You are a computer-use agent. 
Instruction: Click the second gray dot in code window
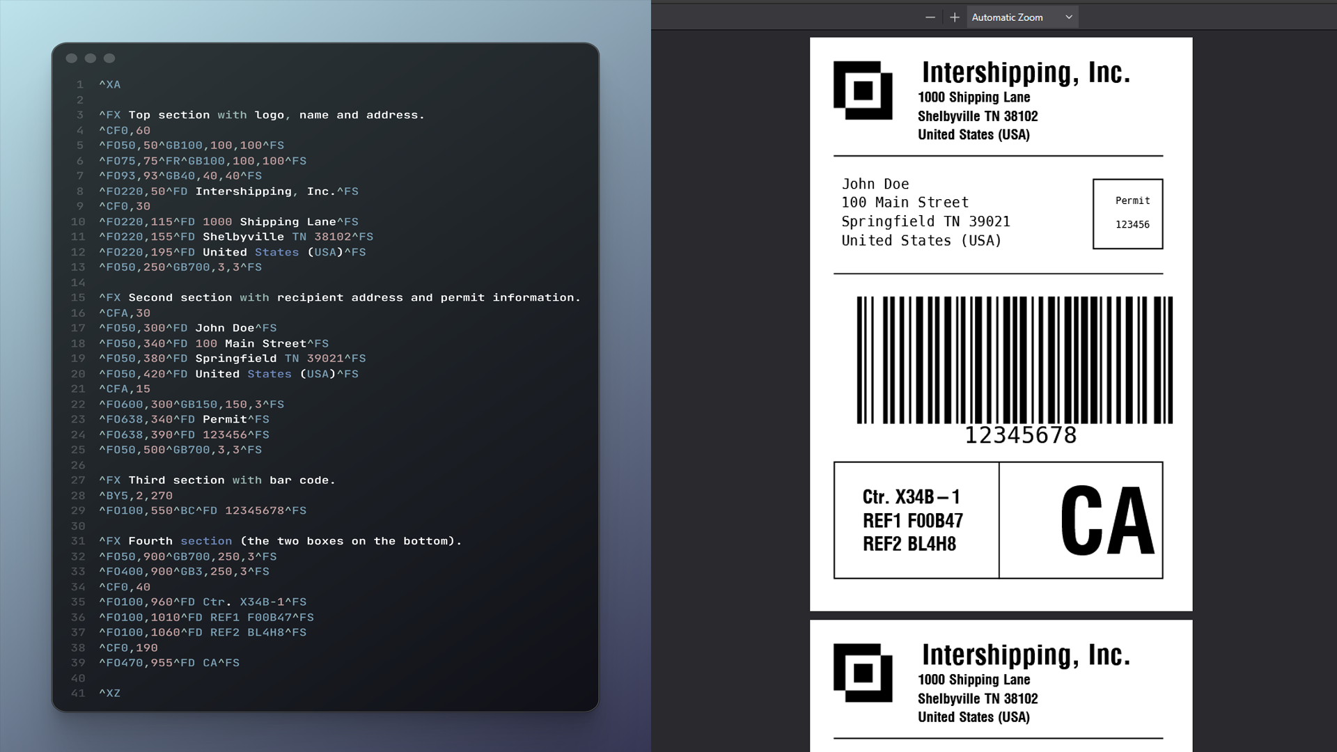(x=91, y=58)
